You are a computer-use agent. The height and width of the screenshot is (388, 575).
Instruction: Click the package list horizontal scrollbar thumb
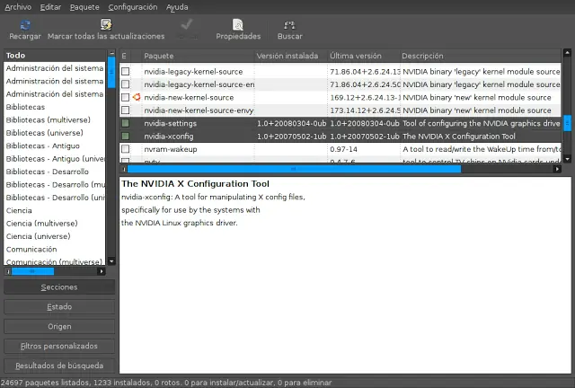click(x=294, y=169)
